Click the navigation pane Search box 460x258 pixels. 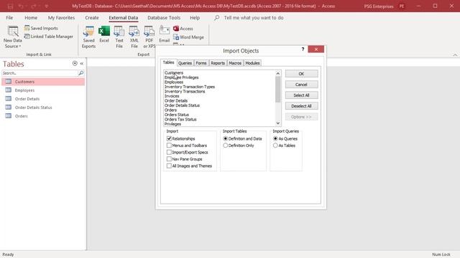pos(40,73)
